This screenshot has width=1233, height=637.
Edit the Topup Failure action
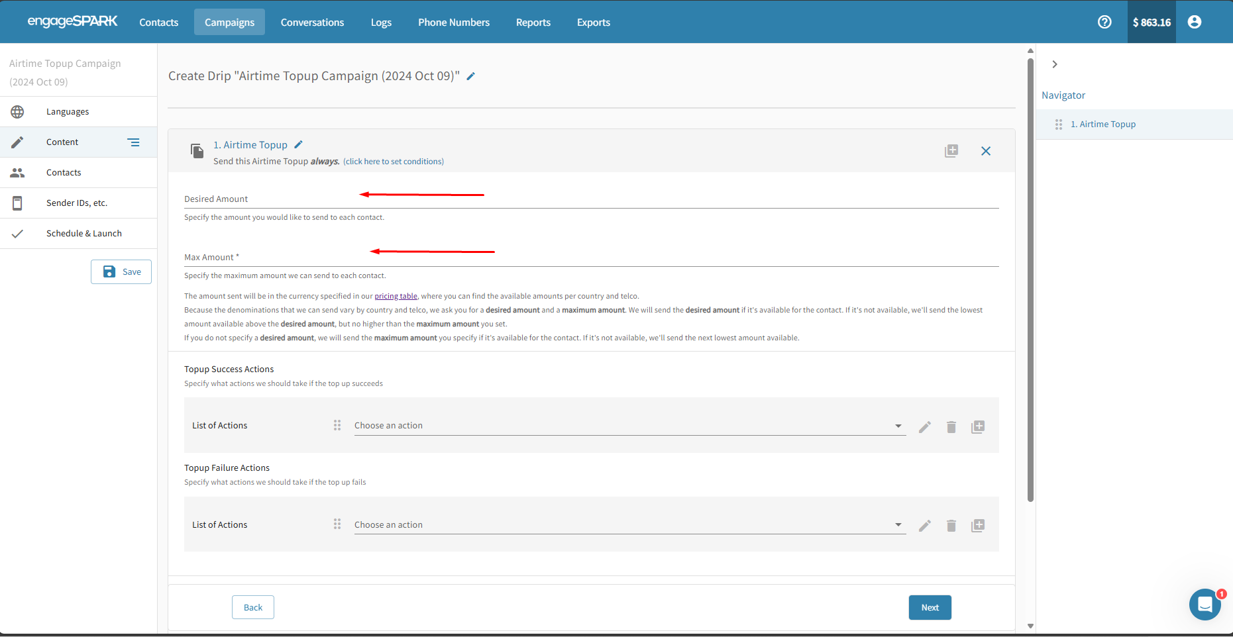(x=924, y=526)
